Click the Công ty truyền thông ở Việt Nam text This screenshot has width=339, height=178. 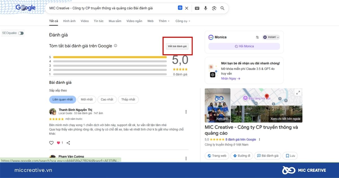227,145
